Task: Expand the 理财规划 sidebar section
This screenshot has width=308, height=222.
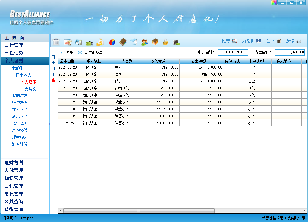Action: point(14,163)
